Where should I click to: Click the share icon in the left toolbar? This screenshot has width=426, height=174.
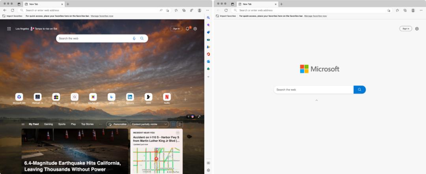pos(192,10)
